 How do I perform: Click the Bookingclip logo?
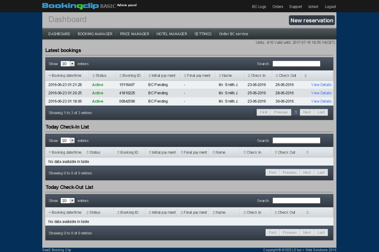(70, 6)
